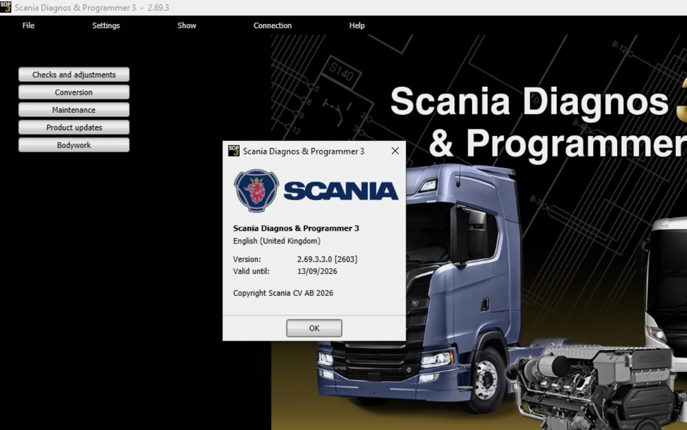Click the SDP3 icon in dialog title bar
This screenshot has height=430, width=687.
click(x=234, y=151)
